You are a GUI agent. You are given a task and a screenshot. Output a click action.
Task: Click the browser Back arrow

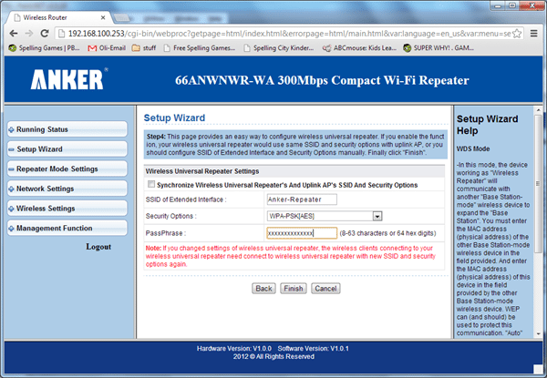tap(14, 34)
